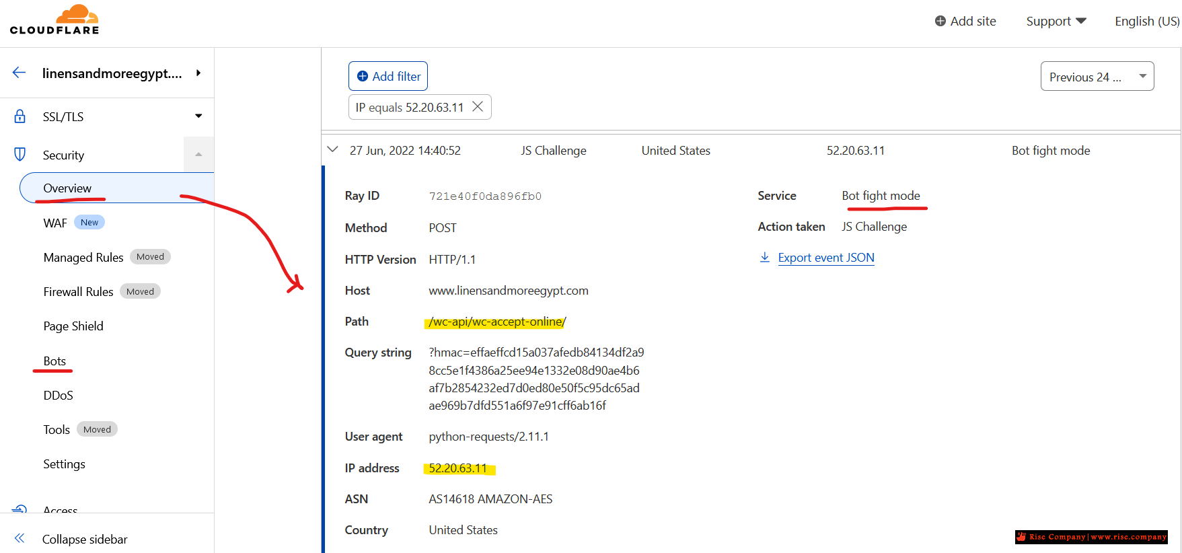
Task: Click the download icon beside Export event JSON
Action: (x=765, y=257)
